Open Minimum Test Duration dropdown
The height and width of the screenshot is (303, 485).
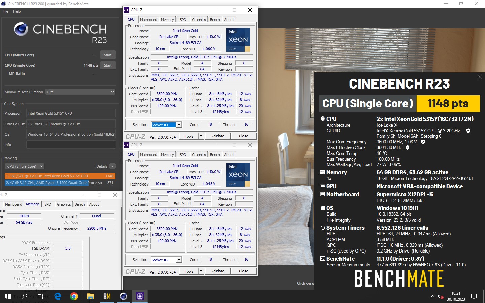coord(80,92)
